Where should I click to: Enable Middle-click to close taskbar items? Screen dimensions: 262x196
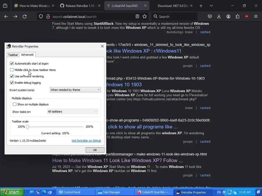pos(12,70)
